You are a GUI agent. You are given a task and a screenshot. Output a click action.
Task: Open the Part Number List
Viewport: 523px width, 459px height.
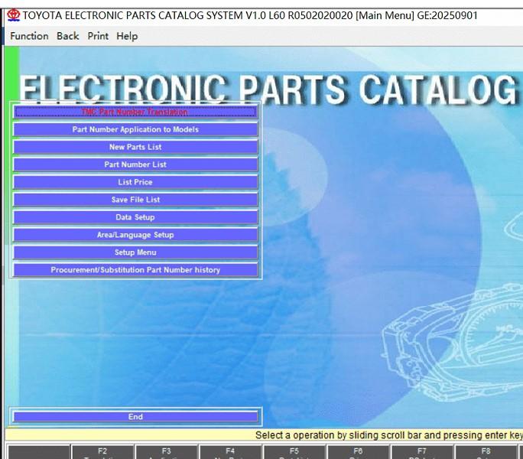pyautogui.click(x=135, y=164)
